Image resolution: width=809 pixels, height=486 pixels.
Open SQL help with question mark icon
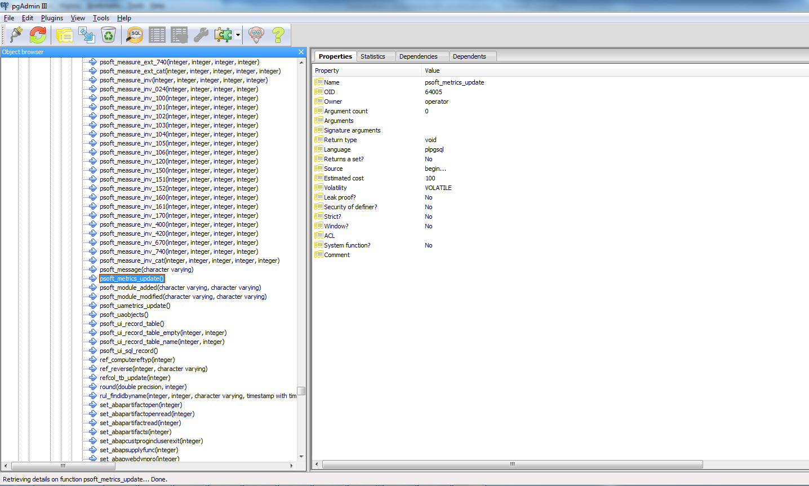(278, 35)
